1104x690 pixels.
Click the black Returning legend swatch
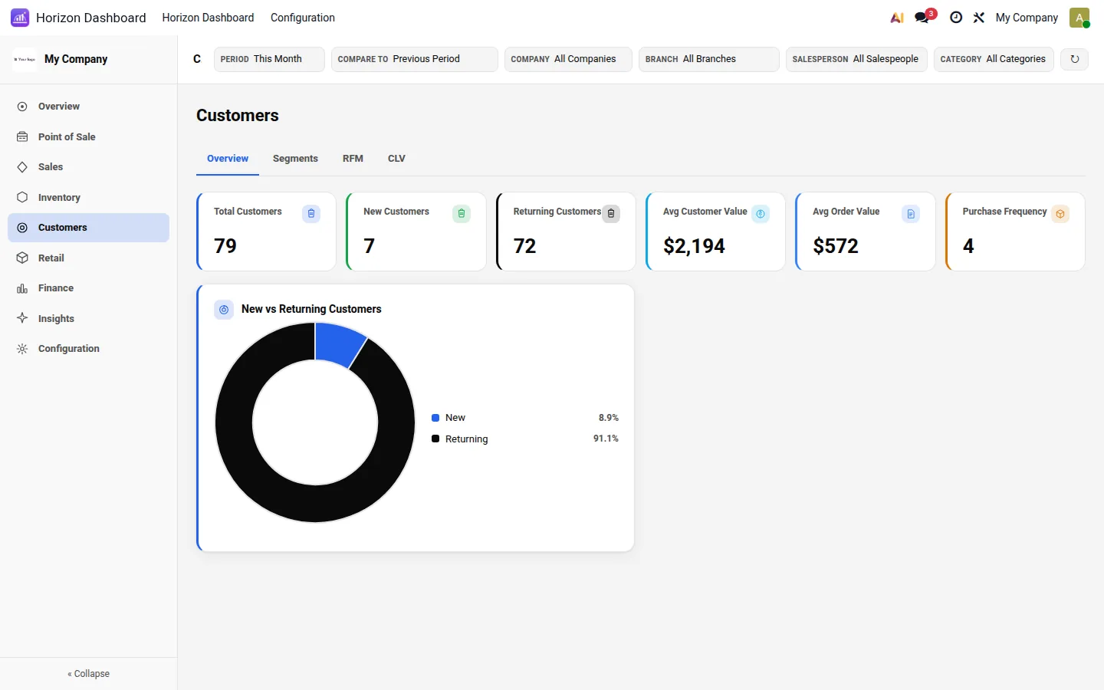pyautogui.click(x=435, y=439)
